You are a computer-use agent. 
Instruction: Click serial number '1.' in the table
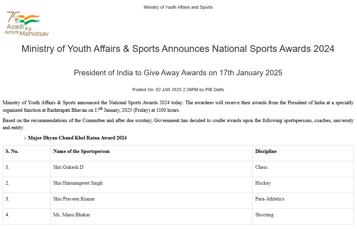point(8,167)
